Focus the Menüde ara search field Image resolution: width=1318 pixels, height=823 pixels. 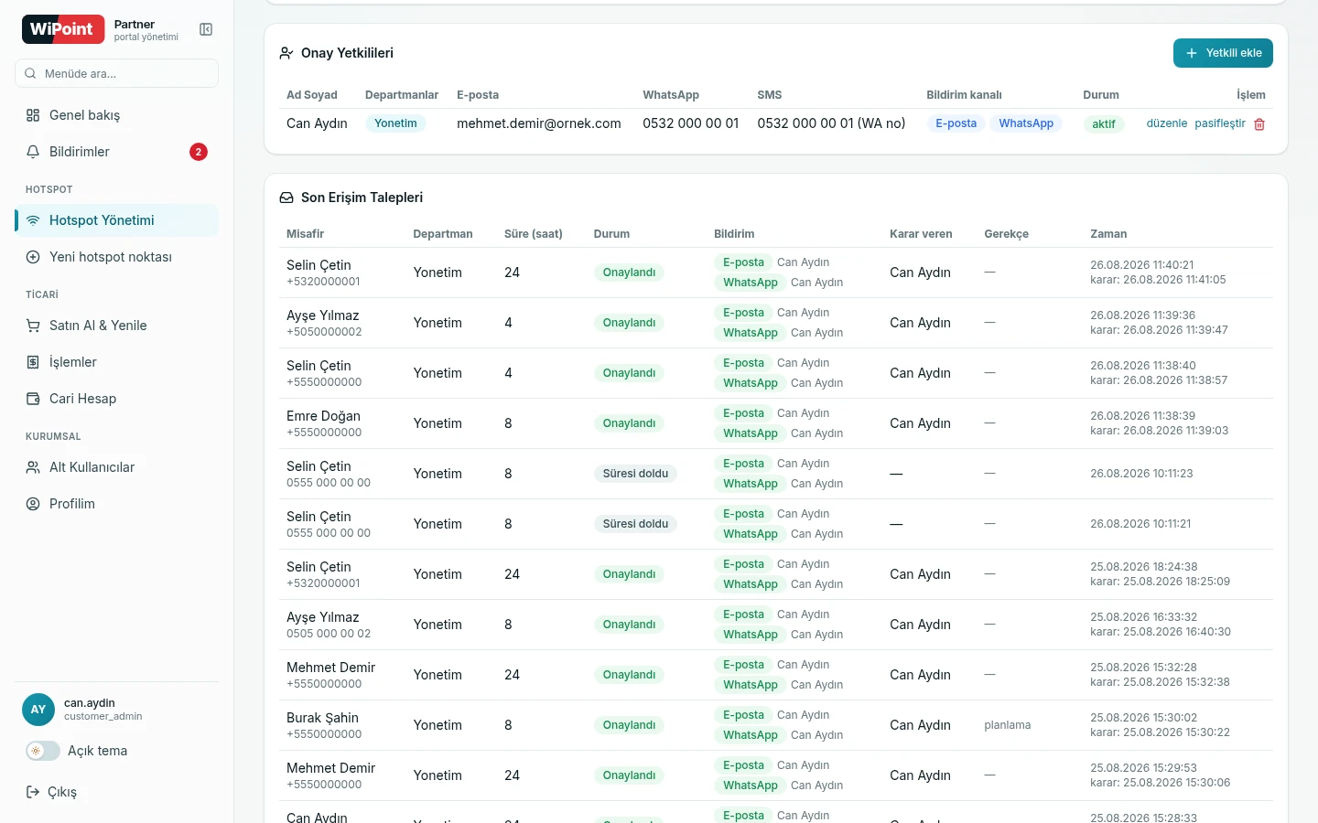pyautogui.click(x=116, y=73)
